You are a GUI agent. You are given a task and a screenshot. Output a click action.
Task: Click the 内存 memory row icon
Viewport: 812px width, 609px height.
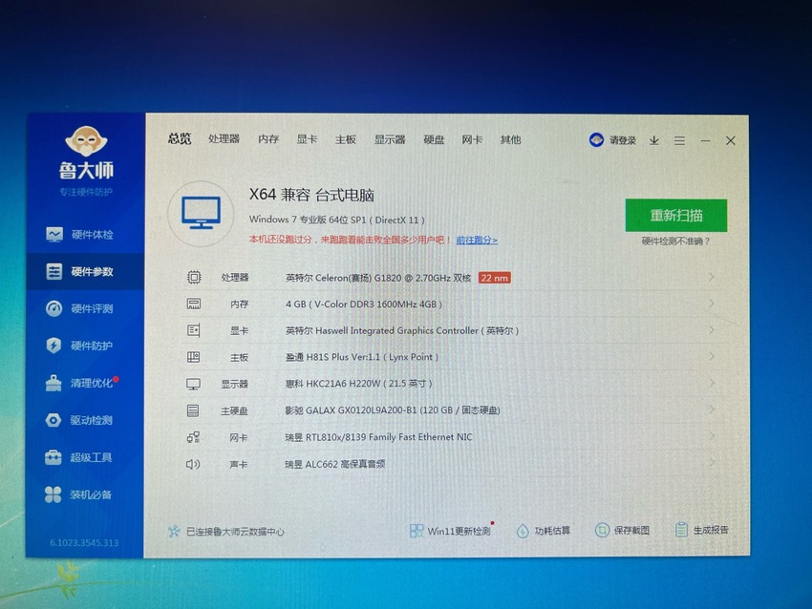[x=194, y=304]
